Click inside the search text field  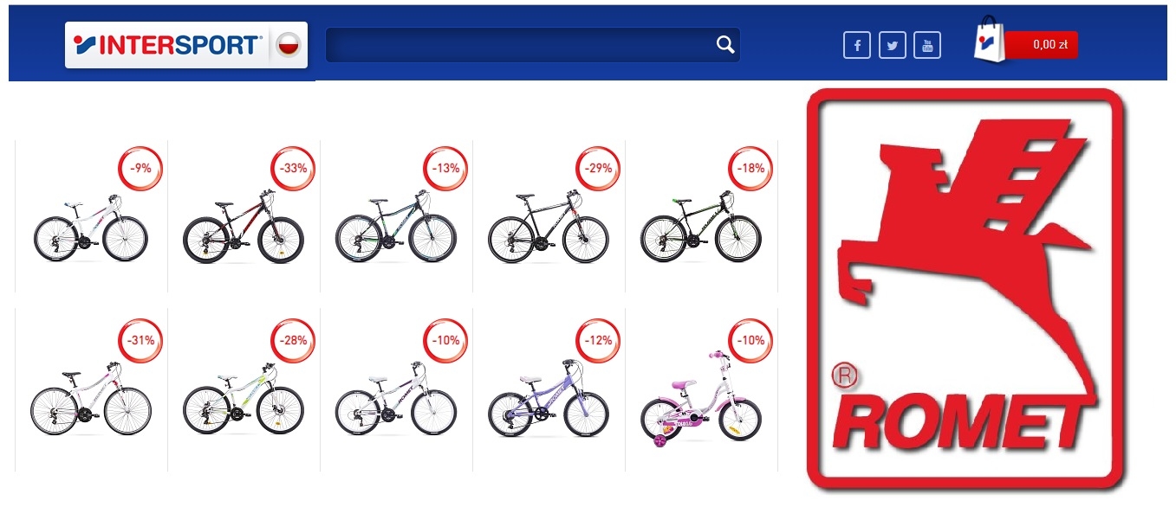click(520, 45)
